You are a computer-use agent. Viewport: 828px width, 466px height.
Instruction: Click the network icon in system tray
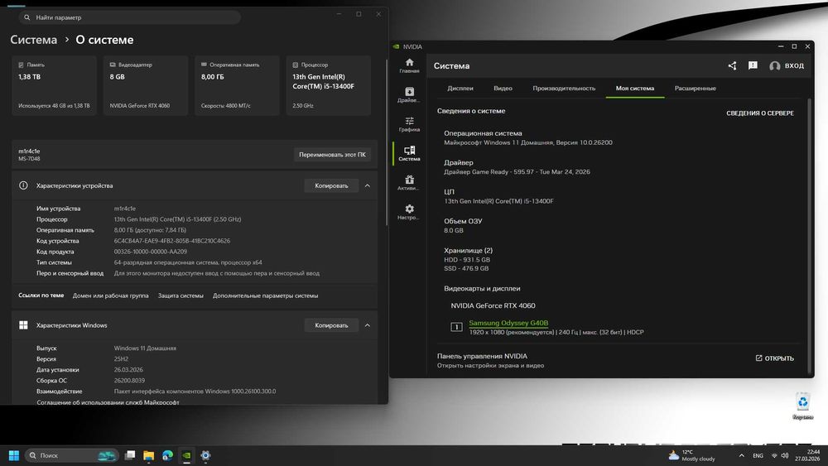point(774,455)
